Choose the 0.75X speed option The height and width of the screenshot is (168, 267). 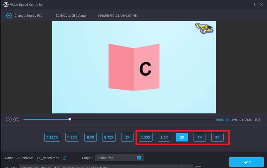(109, 137)
